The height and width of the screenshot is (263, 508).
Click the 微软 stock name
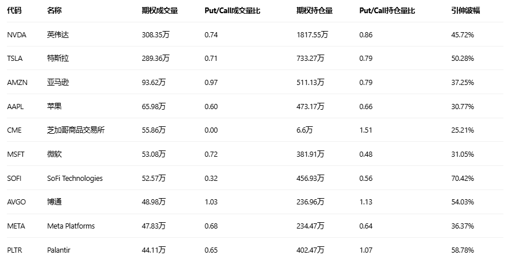click(x=54, y=154)
